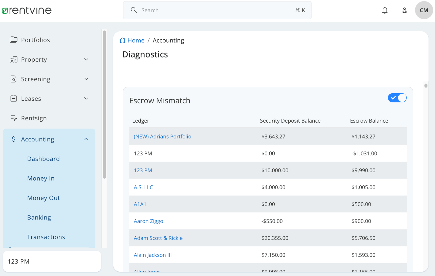Image resolution: width=435 pixels, height=276 pixels.
Task: Click the Portfolios folder icon
Action: [13, 40]
